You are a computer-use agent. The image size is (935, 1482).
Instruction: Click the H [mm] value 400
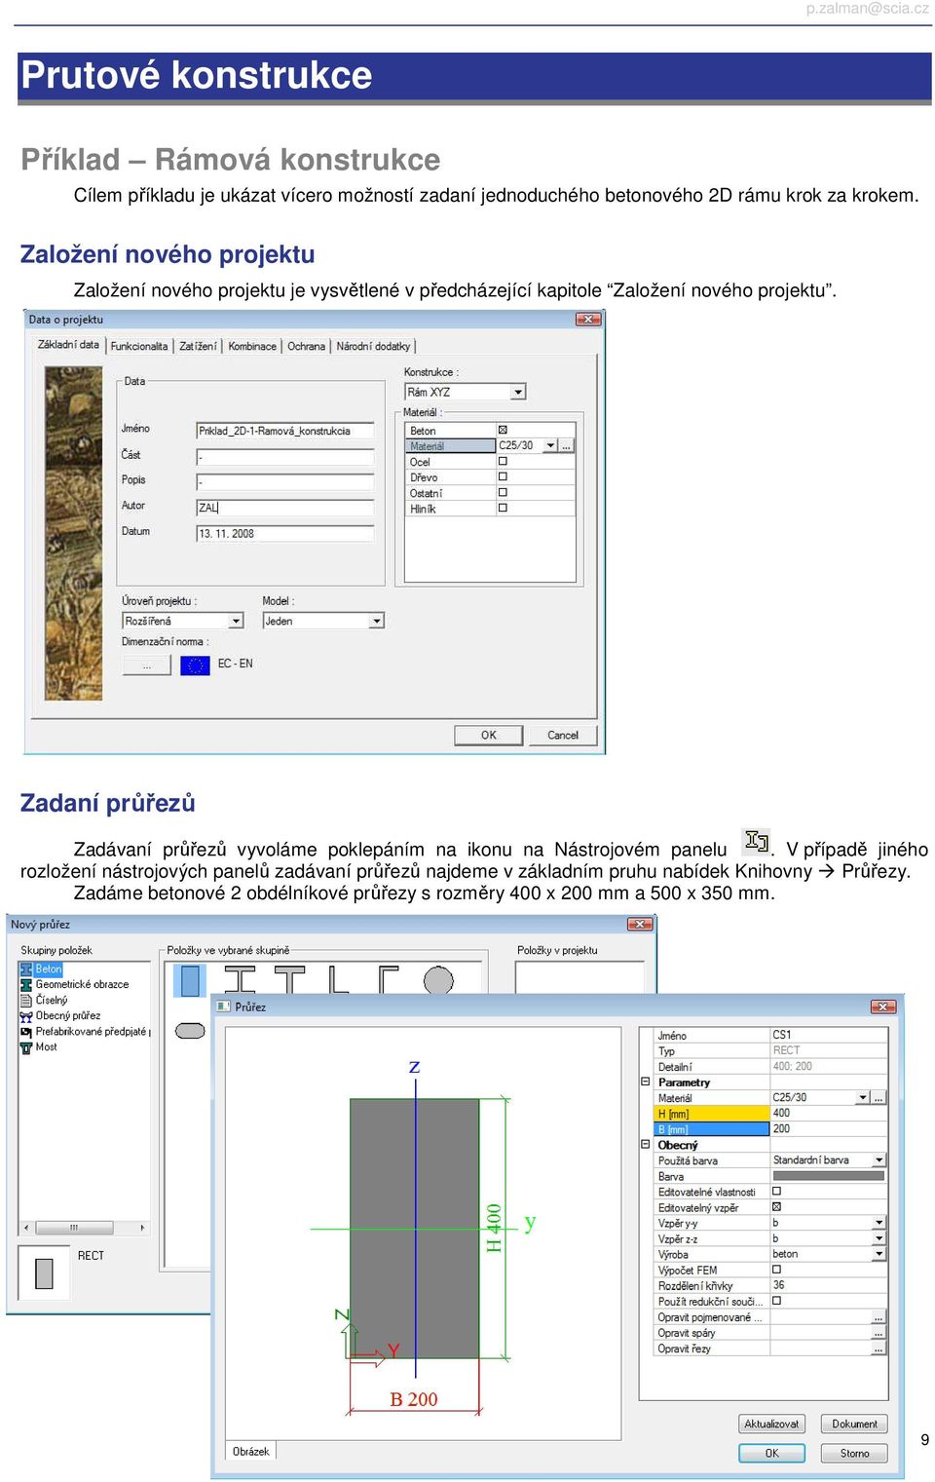click(828, 1113)
